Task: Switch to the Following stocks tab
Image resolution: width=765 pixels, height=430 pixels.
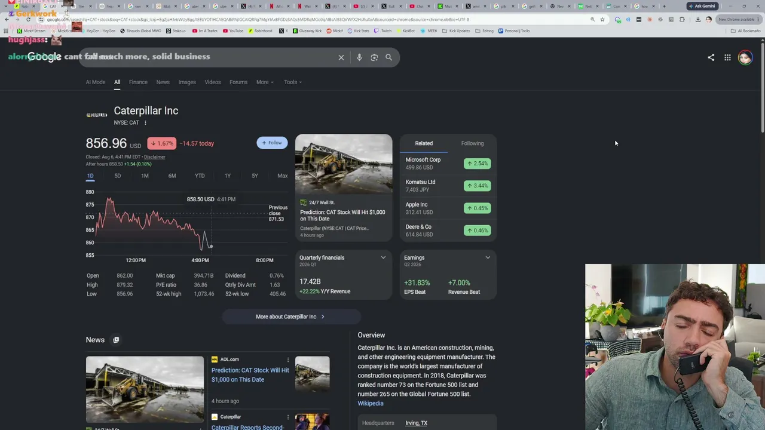Action: click(x=472, y=143)
